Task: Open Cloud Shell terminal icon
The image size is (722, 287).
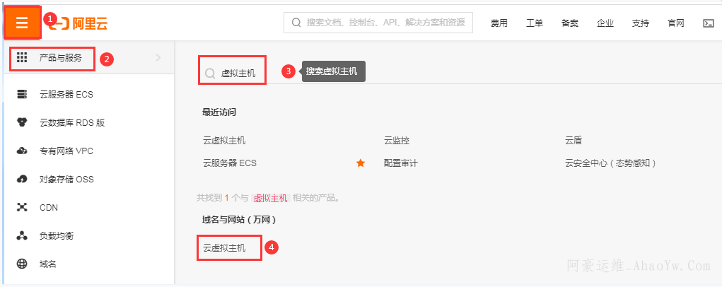Action: 708,23
